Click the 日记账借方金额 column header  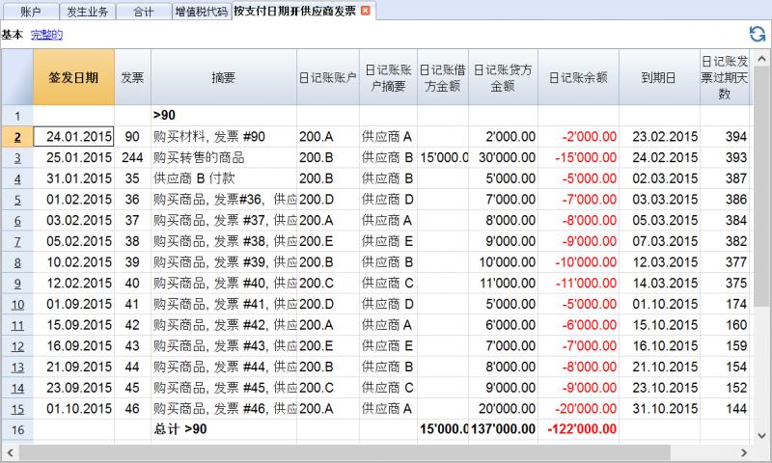pyautogui.click(x=443, y=77)
